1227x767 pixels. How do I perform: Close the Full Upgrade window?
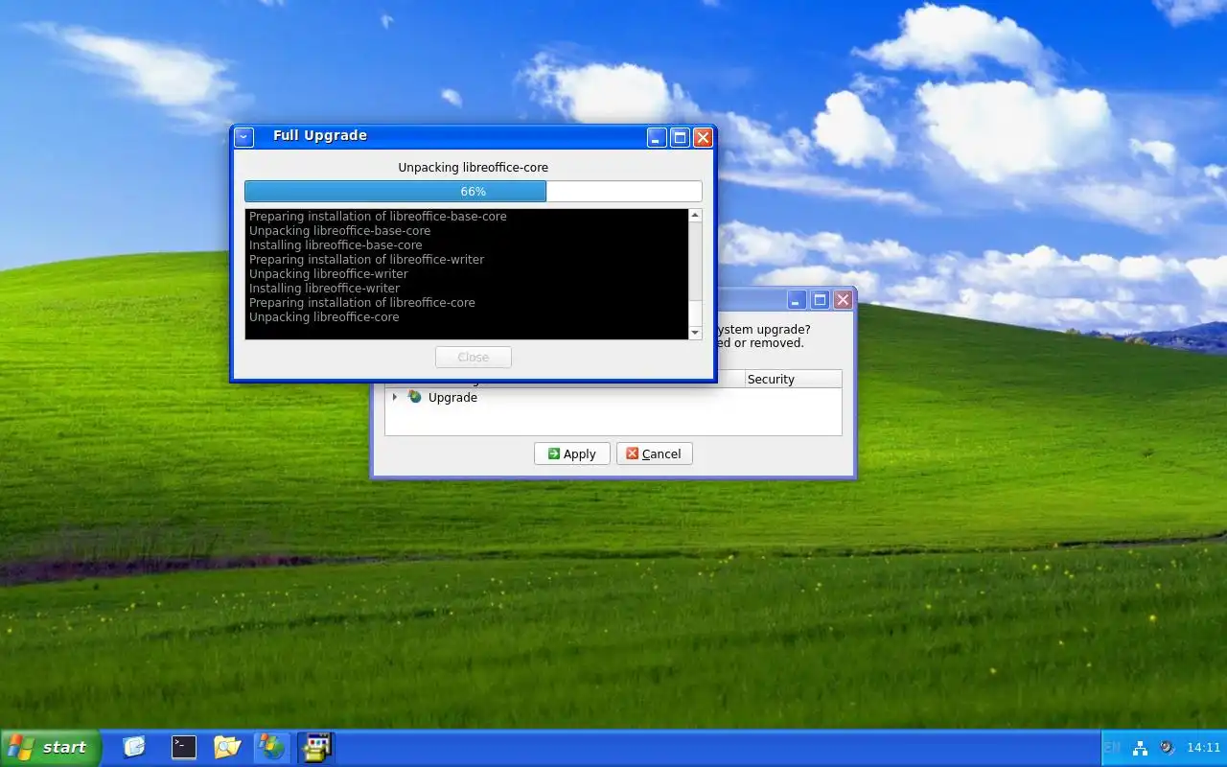(703, 137)
